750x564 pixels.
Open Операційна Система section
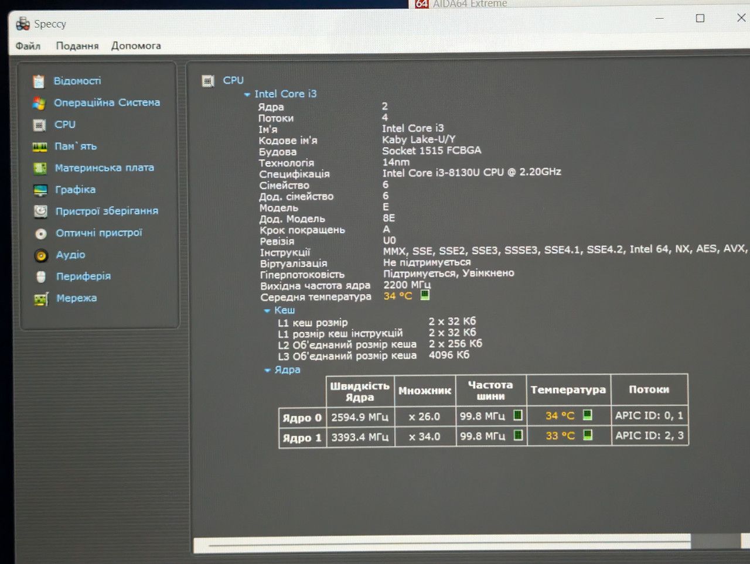107,102
